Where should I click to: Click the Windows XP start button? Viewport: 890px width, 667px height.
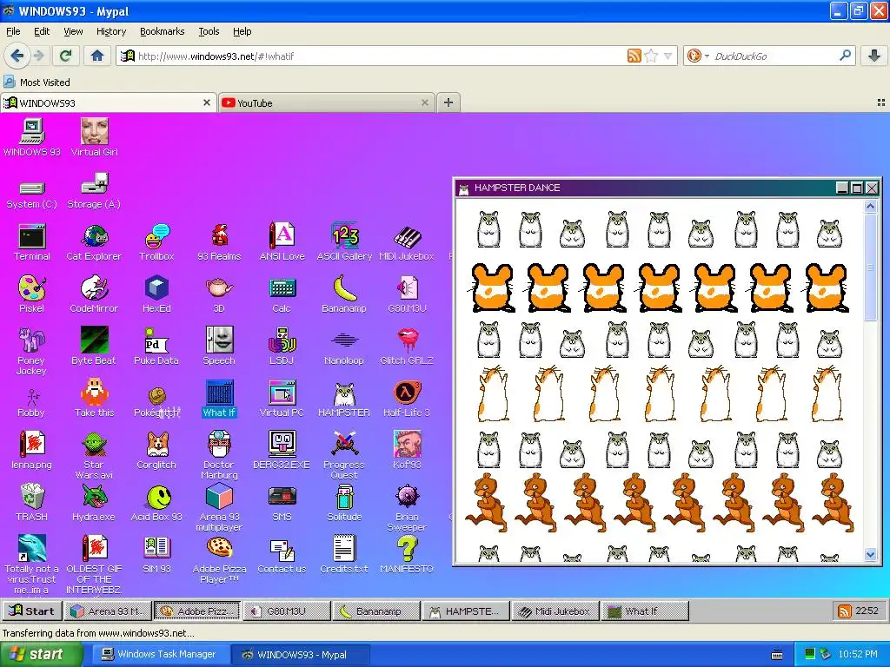click(x=40, y=655)
